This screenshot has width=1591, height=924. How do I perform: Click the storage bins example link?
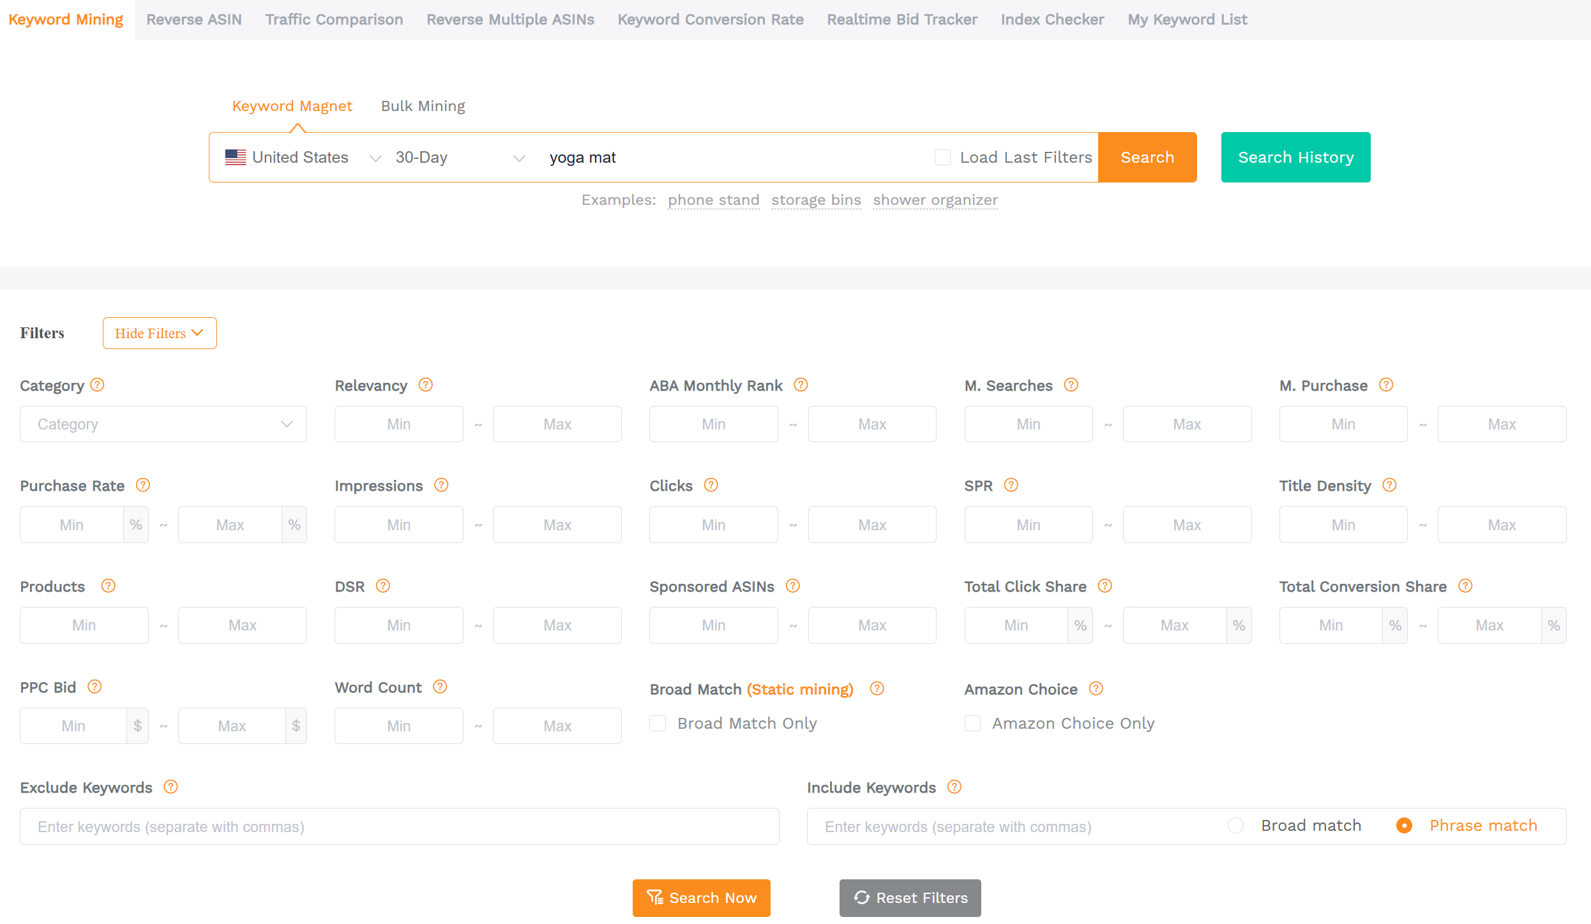(x=816, y=200)
